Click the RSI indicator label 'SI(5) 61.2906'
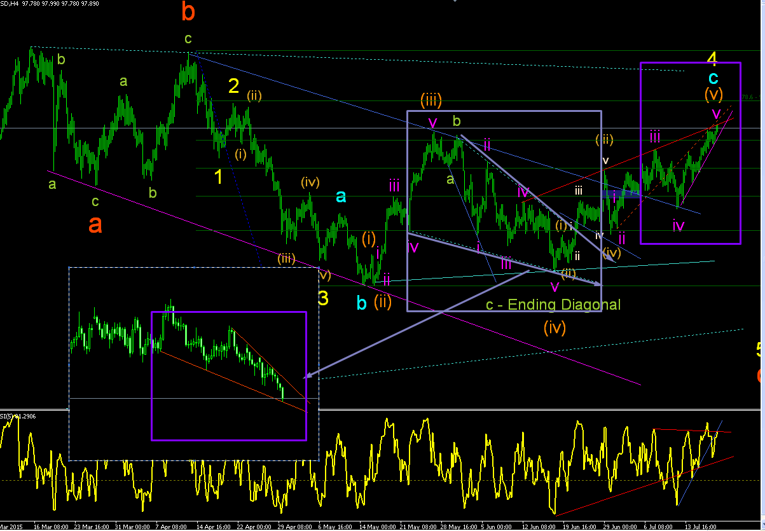The image size is (765, 531). coord(18,416)
